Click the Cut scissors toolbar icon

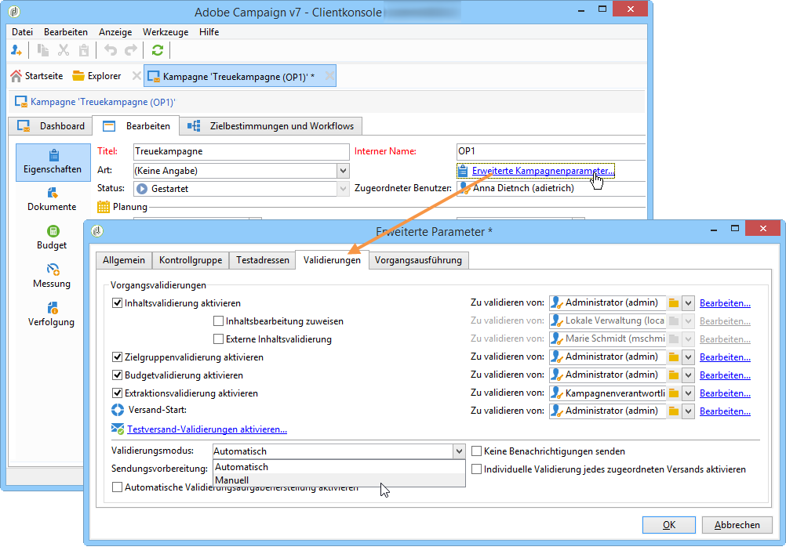[64, 50]
